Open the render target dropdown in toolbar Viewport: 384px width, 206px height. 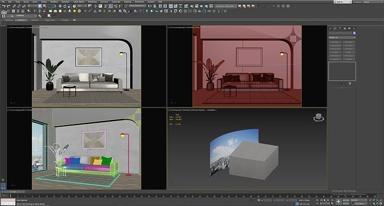click(x=226, y=6)
